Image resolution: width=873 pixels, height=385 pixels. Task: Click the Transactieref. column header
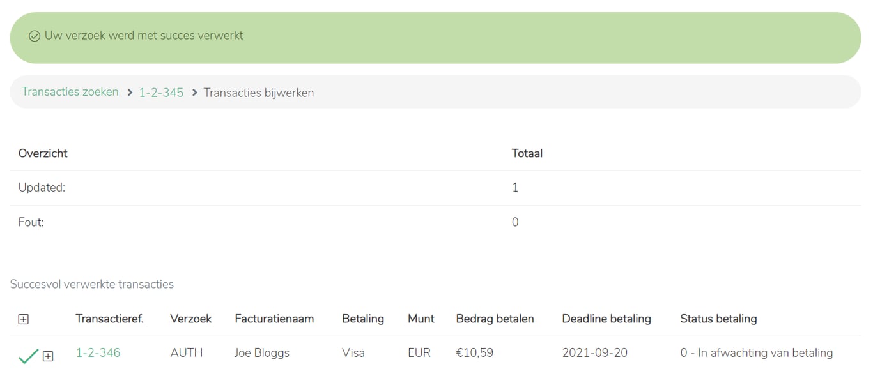(x=109, y=319)
